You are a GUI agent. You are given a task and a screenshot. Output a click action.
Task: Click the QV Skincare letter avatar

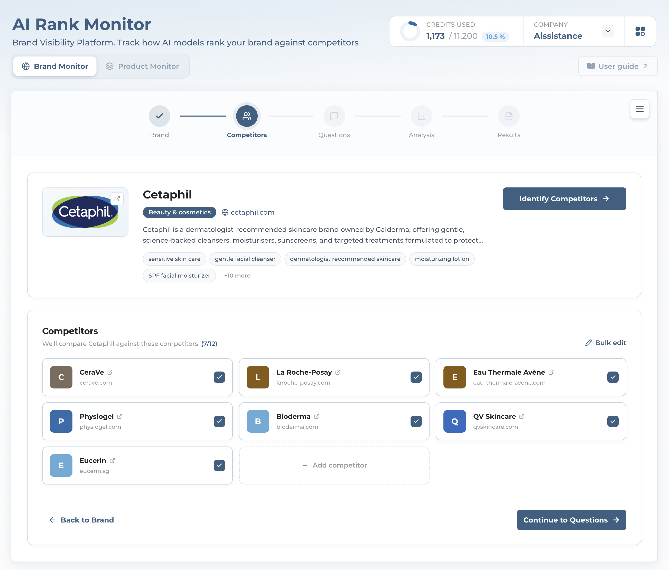(x=455, y=421)
